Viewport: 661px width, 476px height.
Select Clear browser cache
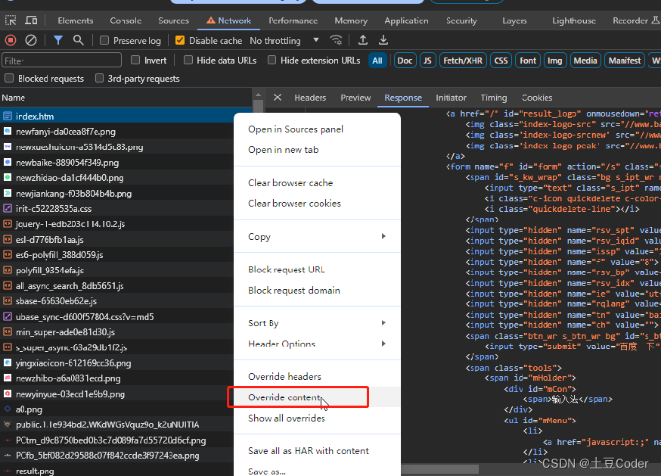(x=317, y=182)
